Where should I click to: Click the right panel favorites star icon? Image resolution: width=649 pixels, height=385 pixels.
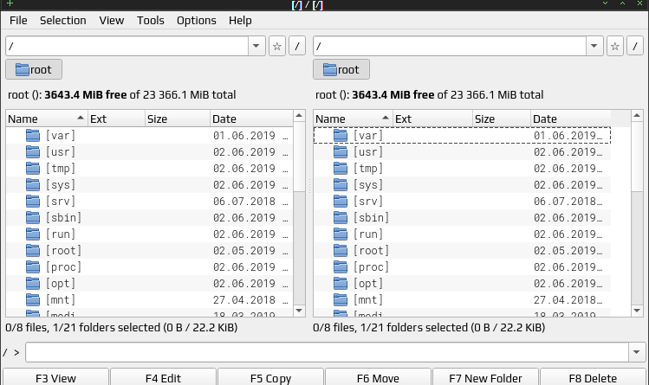pyautogui.click(x=614, y=46)
